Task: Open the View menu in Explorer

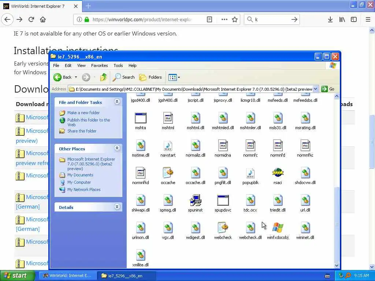Action: [x=81, y=65]
